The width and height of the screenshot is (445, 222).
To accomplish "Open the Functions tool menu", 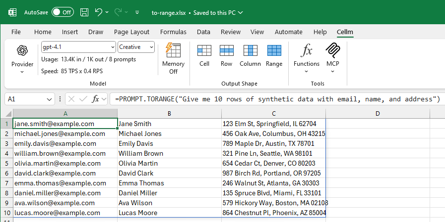I will coord(307,58).
